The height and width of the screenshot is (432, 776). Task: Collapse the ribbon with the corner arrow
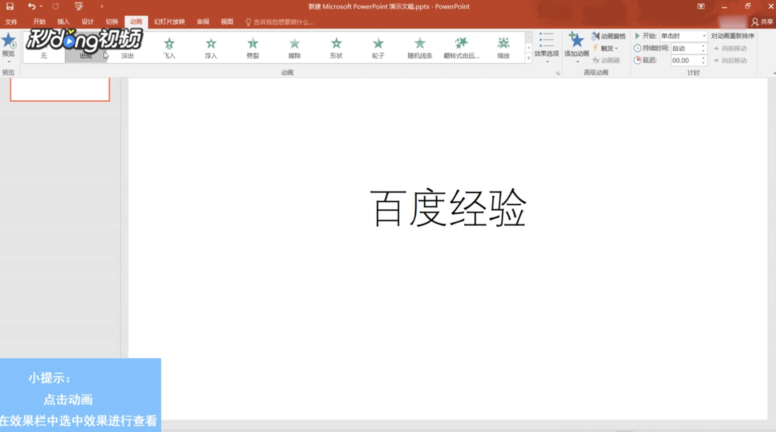point(774,73)
